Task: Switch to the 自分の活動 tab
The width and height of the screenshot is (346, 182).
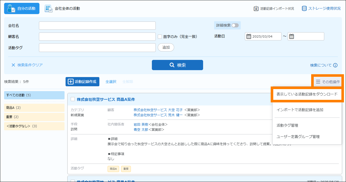Action: 22,8
